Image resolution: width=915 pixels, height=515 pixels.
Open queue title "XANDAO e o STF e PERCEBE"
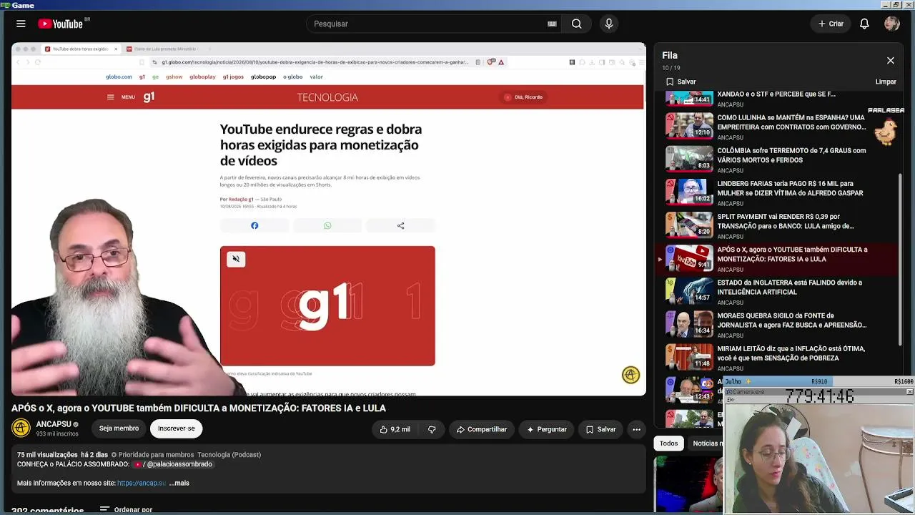776,94
